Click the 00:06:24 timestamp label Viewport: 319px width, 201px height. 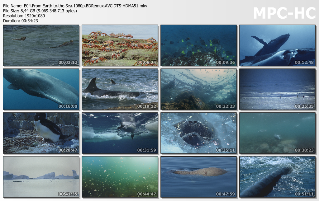(147, 63)
